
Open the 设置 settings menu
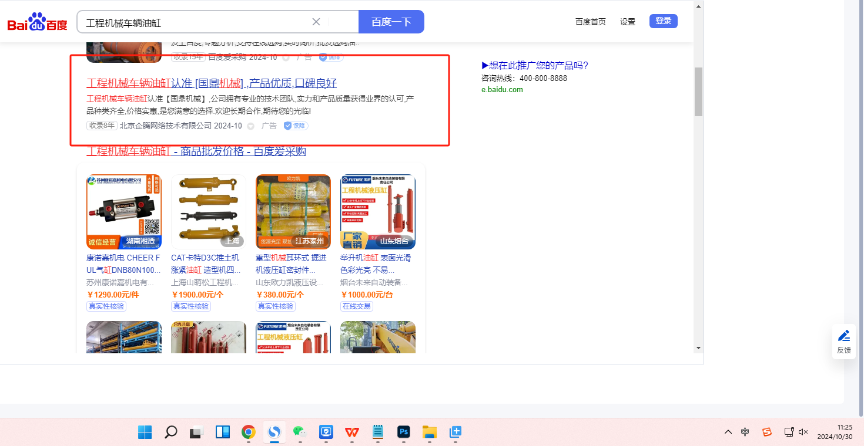[628, 22]
